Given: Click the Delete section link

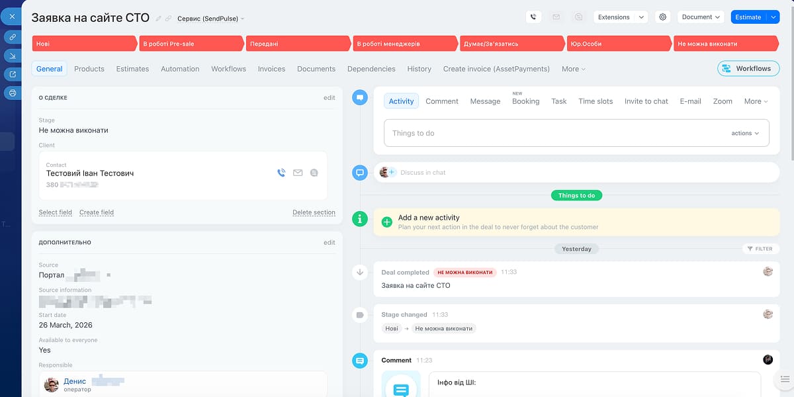Looking at the screenshot, I should click(314, 212).
